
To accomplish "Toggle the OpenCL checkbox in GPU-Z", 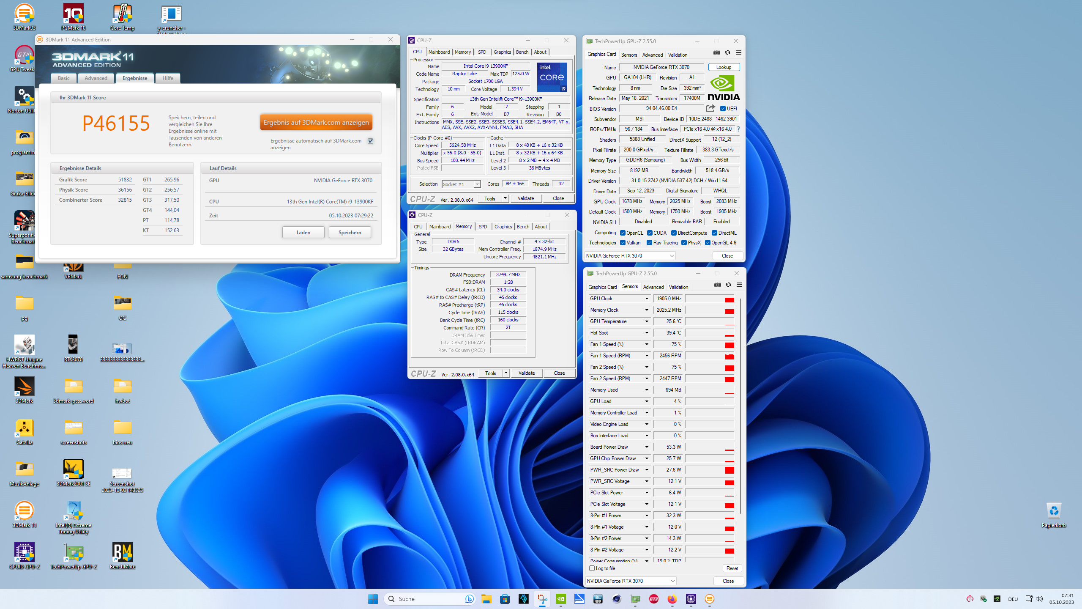I will click(623, 233).
